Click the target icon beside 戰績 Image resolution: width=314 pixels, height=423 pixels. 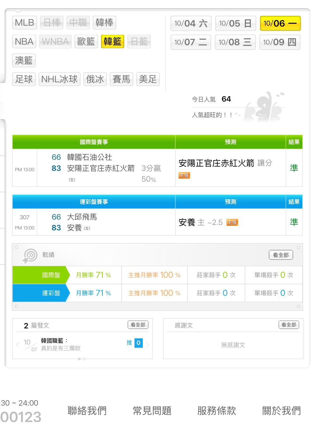pyautogui.click(x=30, y=256)
